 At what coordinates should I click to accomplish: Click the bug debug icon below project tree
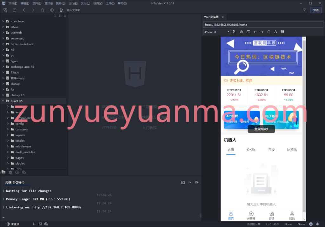(x=10, y=172)
